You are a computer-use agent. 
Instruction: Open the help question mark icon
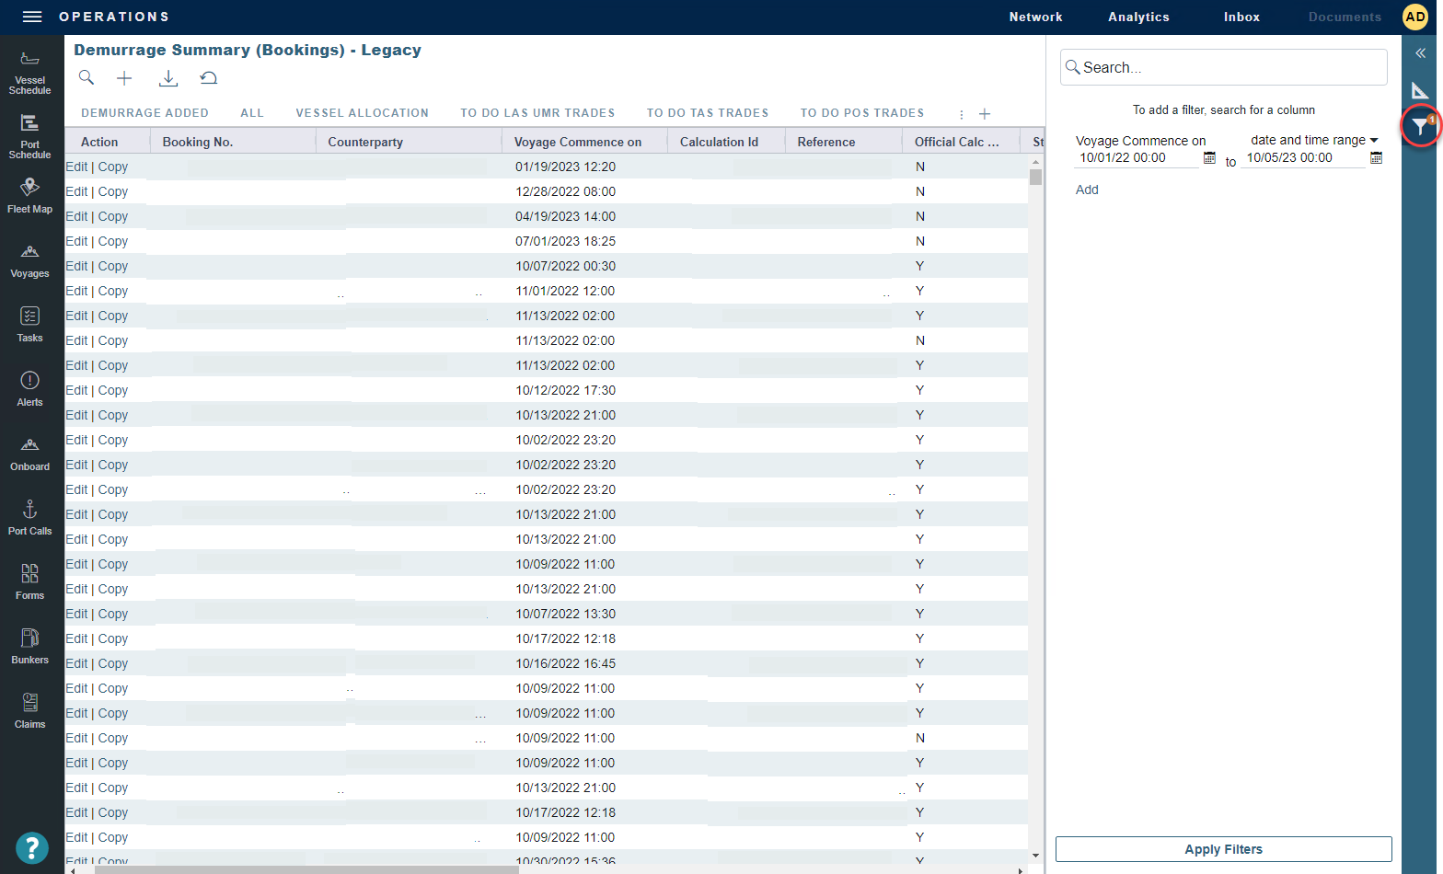(x=31, y=848)
